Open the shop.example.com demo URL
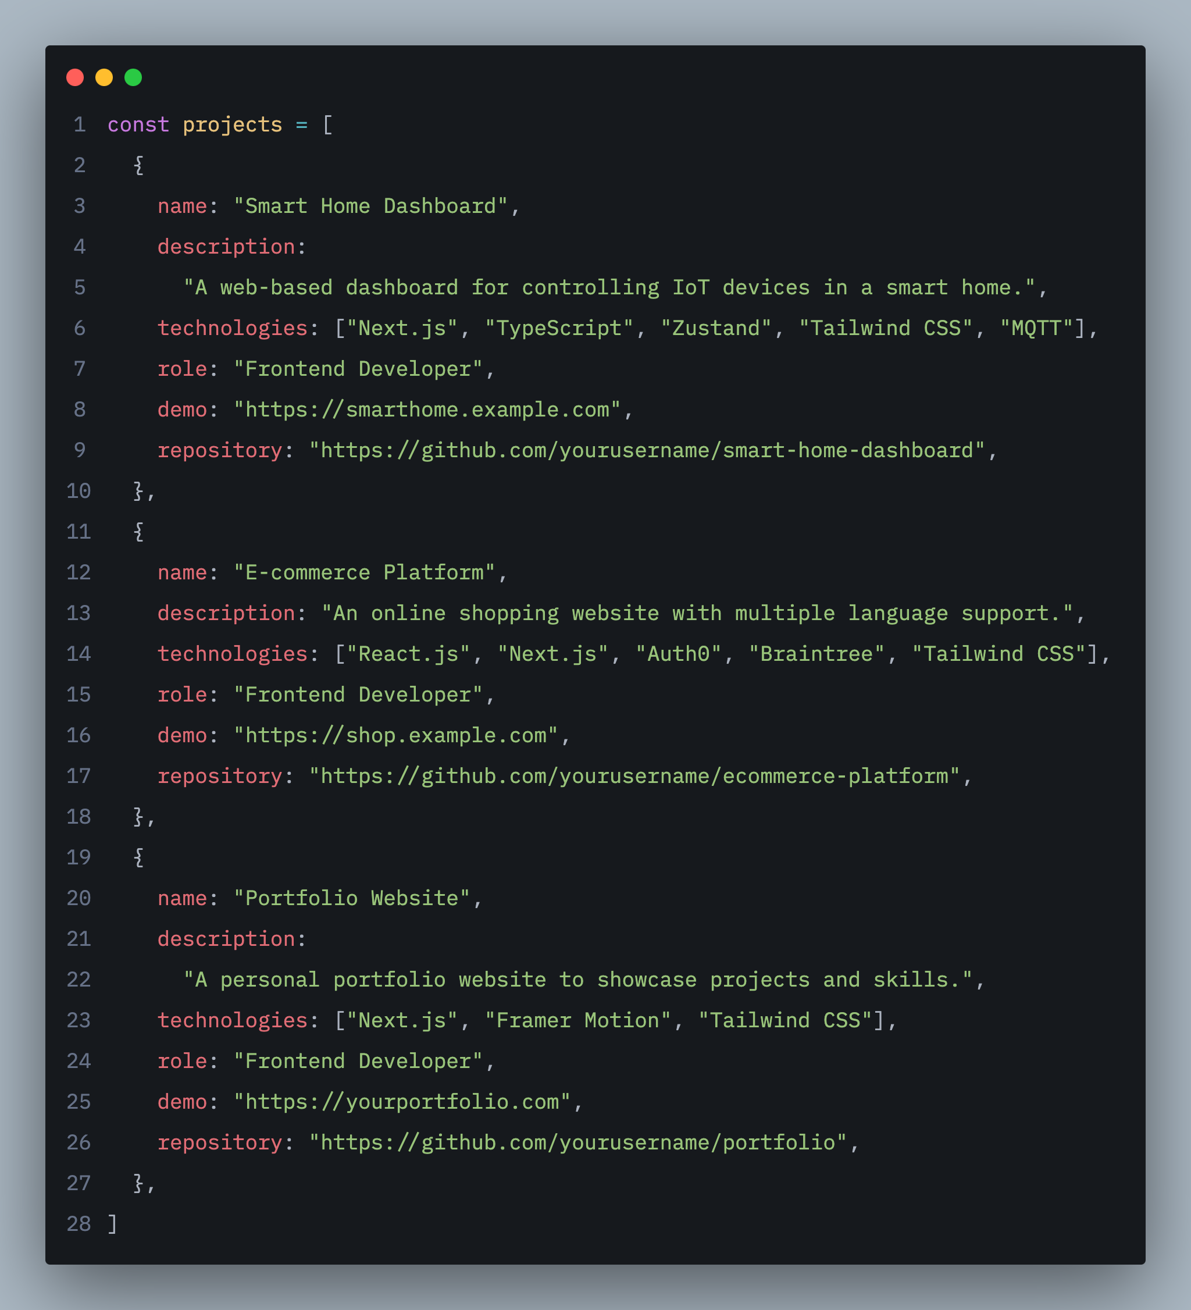1191x1310 pixels. coord(395,736)
